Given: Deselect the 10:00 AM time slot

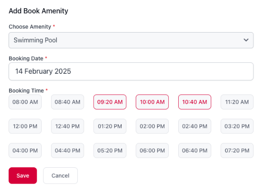Looking at the screenshot, I should (x=152, y=102).
